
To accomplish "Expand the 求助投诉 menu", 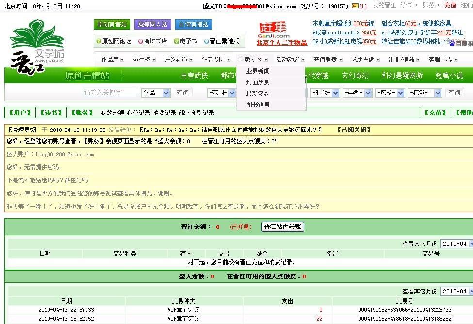I will click(365, 60).
